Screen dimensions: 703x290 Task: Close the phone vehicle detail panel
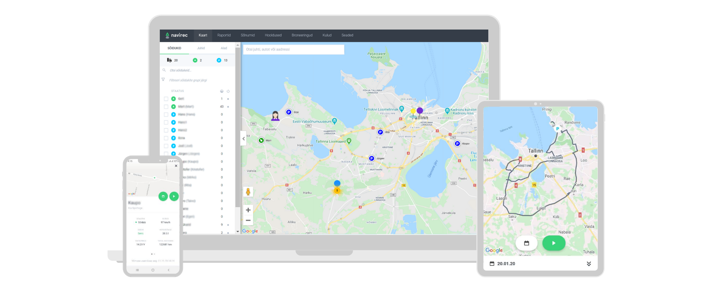(176, 166)
